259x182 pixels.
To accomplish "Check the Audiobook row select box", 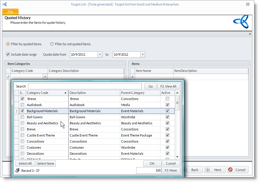I will (x=23, y=105).
